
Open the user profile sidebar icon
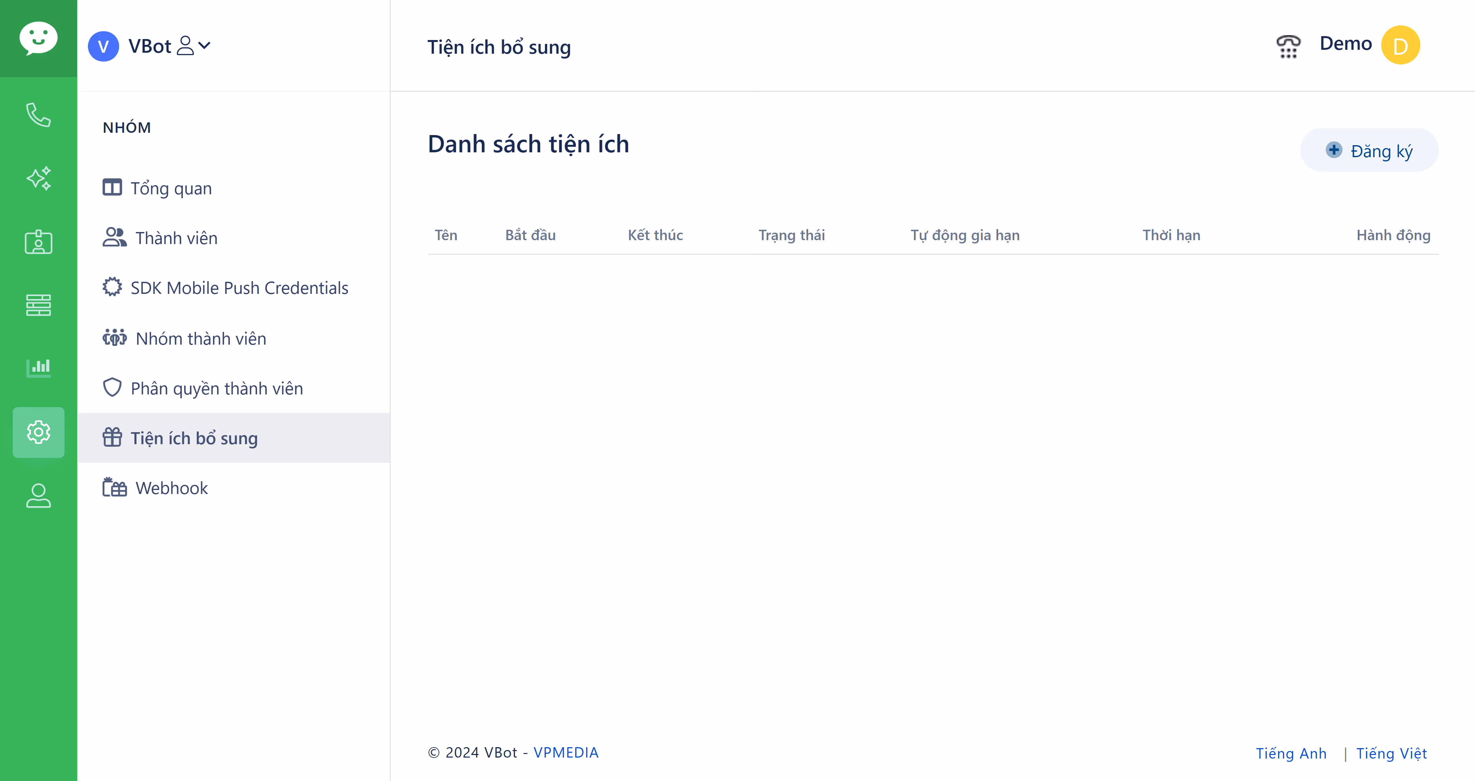pos(38,496)
